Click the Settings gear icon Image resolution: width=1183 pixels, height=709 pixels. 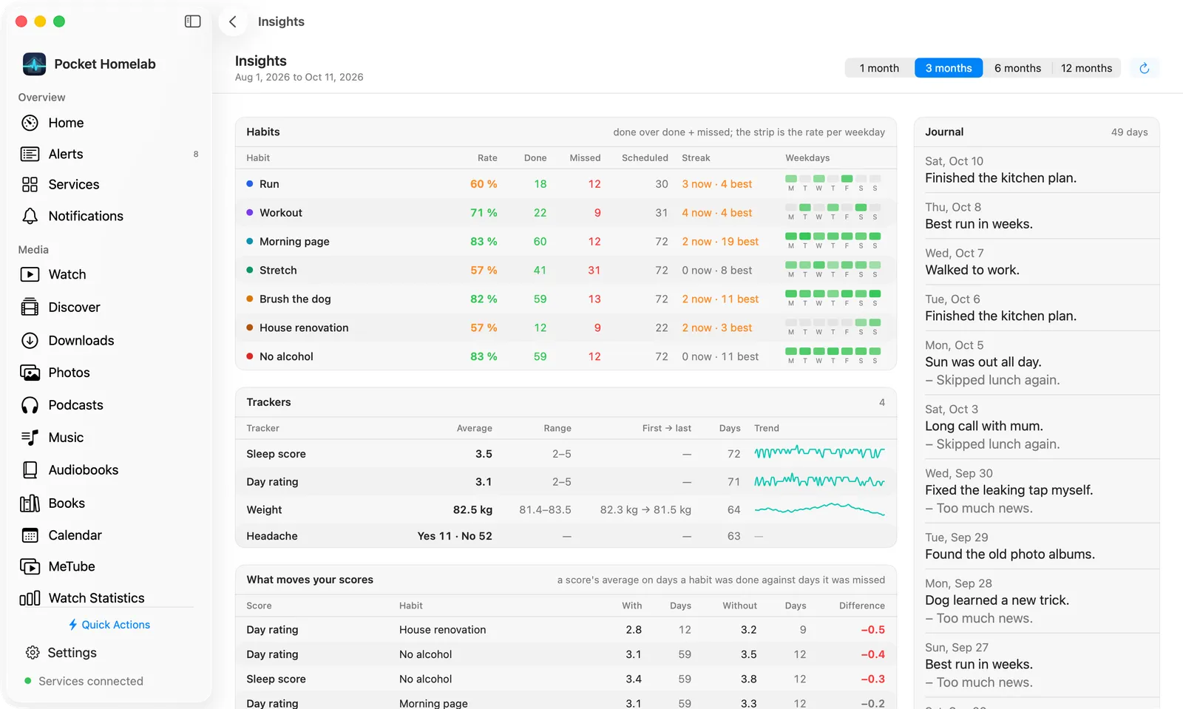pos(33,653)
